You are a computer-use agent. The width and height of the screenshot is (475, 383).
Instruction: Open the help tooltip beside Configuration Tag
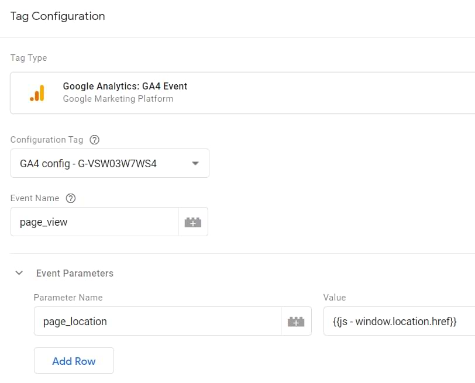[94, 140]
